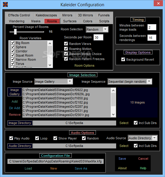Click the Audio Directory button
This screenshot has height=177, width=165.
(20, 146)
